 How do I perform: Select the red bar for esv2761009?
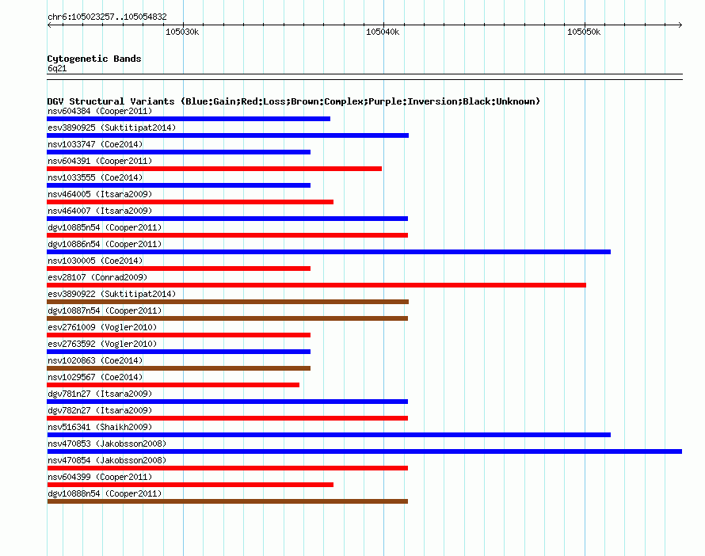click(x=179, y=335)
